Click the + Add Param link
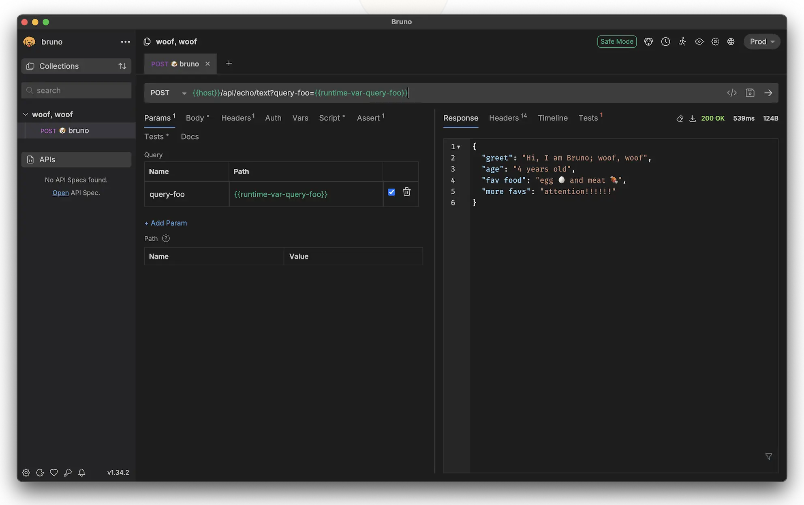 click(165, 223)
